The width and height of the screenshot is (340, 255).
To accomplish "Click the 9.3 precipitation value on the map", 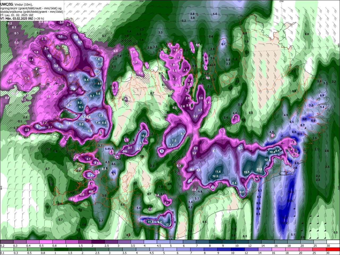I will tap(81, 107).
